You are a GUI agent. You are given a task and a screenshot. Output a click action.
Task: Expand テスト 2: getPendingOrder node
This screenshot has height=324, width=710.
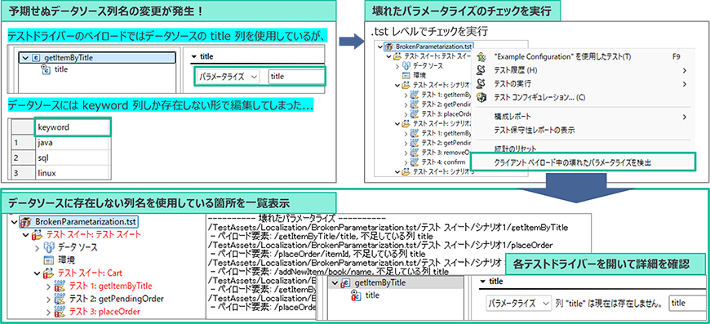pos(49,299)
